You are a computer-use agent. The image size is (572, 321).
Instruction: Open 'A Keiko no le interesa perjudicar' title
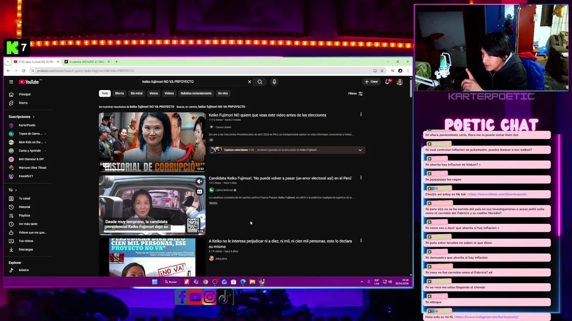pyautogui.click(x=280, y=244)
